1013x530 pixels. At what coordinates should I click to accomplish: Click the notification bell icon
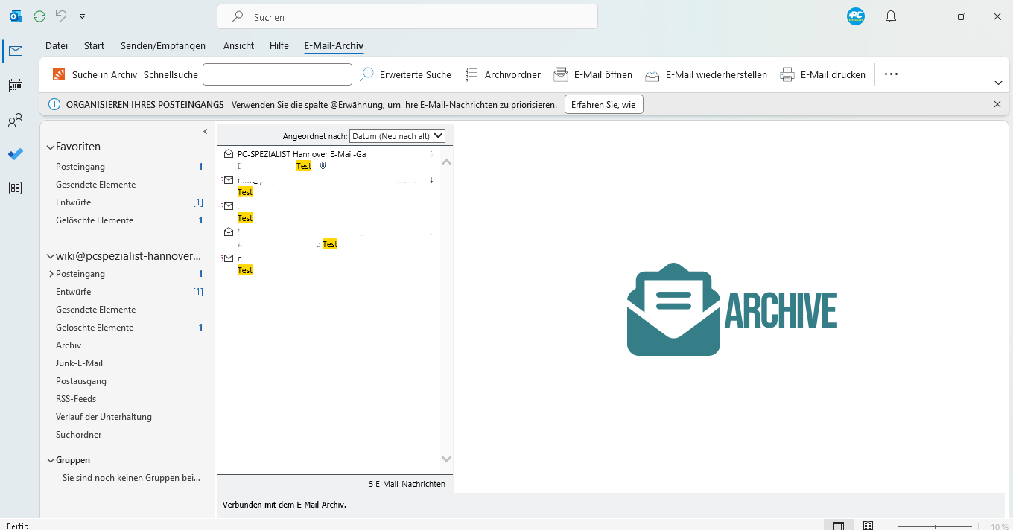coord(890,16)
